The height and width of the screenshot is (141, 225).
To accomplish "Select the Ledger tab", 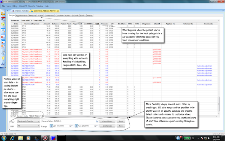I will click(x=12, y=15).
